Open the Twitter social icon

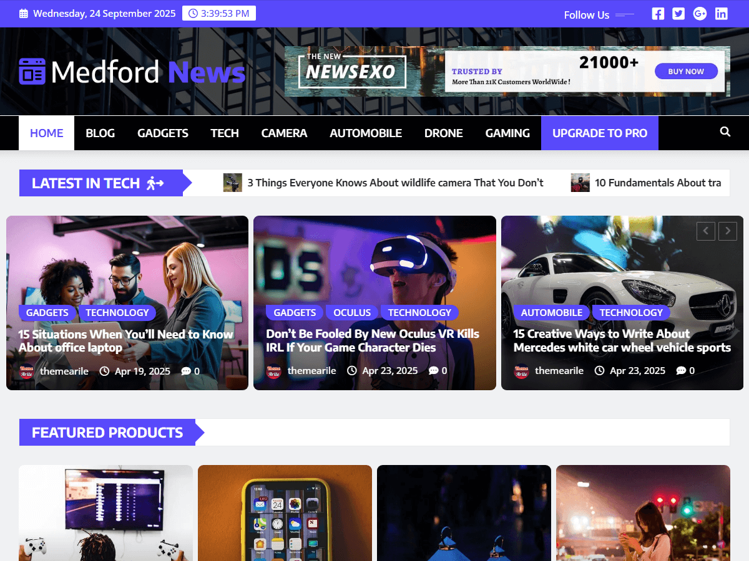[678, 14]
